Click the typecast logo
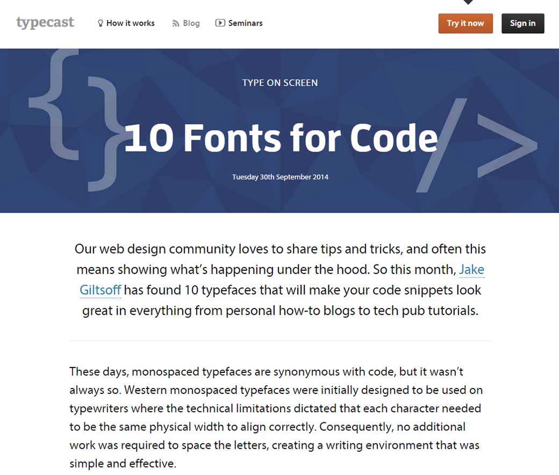Viewport: 559px width, 475px height. [x=45, y=23]
